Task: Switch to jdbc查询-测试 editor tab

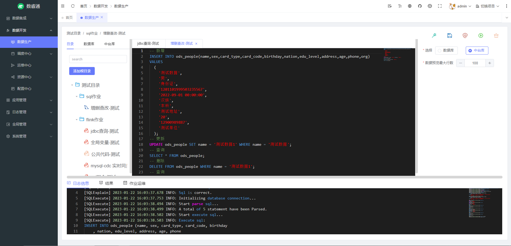Action: [x=148, y=43]
